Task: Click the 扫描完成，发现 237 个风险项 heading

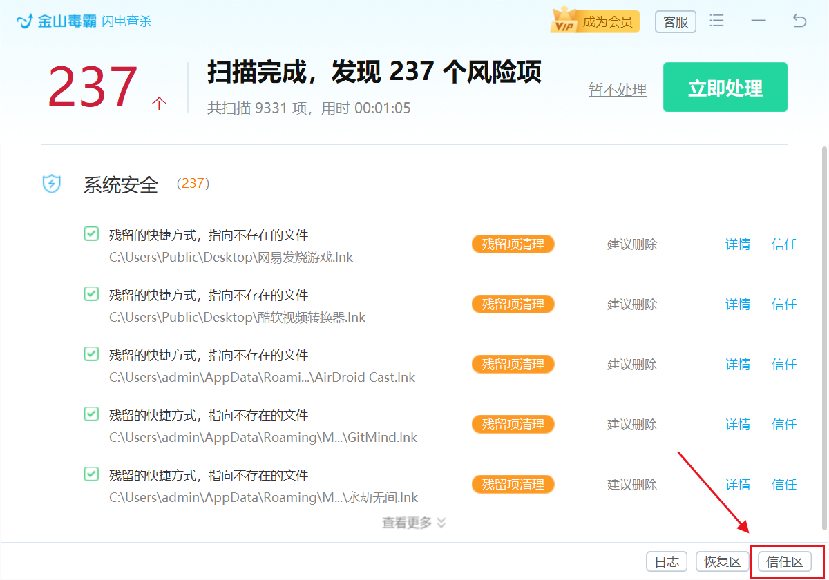Action: point(374,72)
